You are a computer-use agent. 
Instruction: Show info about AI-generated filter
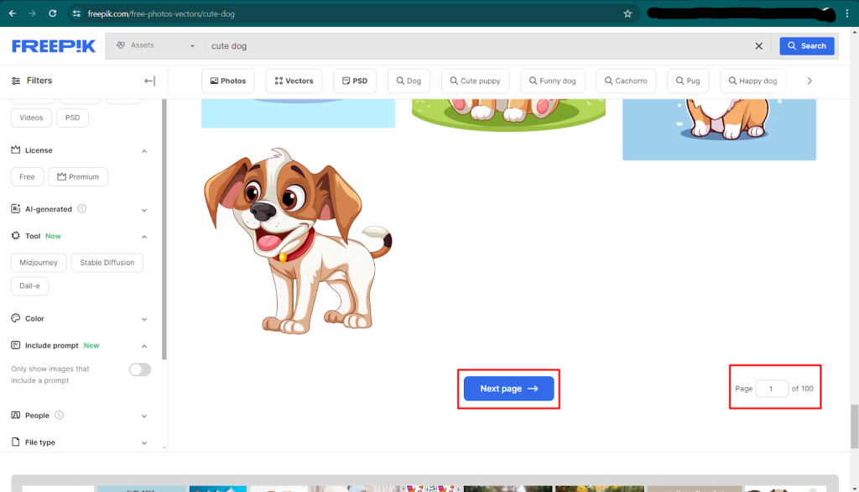pyautogui.click(x=82, y=209)
